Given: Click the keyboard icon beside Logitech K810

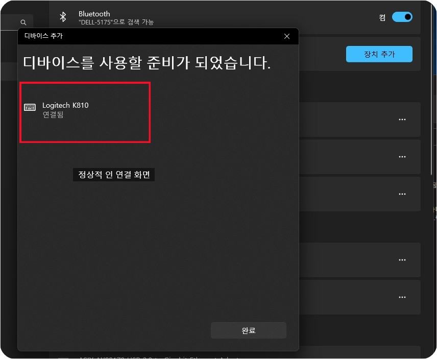Looking at the screenshot, I should (30, 107).
